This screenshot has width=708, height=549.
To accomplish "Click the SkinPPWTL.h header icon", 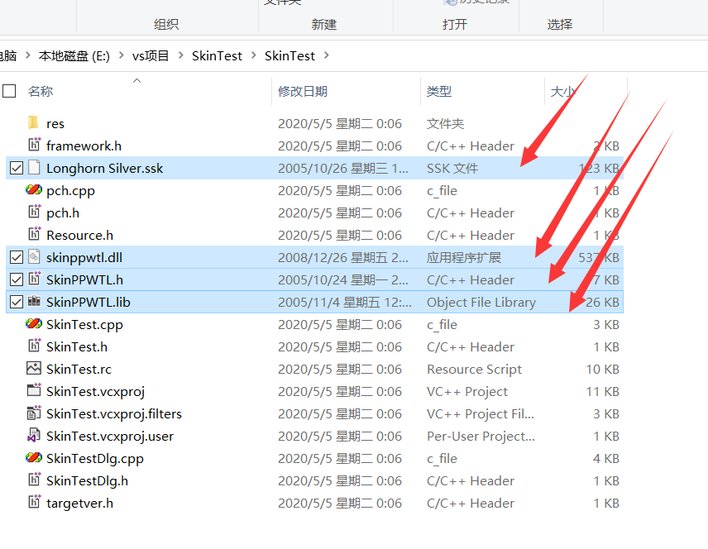I will pos(34,279).
